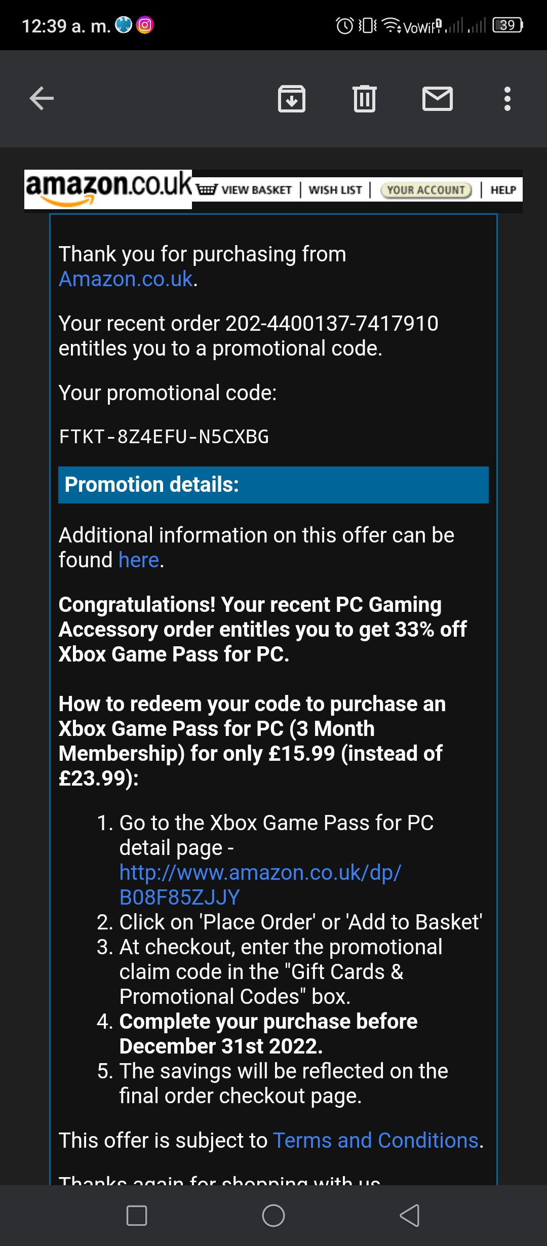Image resolution: width=547 pixels, height=1246 pixels.
Task: Tap the Promotion details blue header
Action: click(273, 485)
